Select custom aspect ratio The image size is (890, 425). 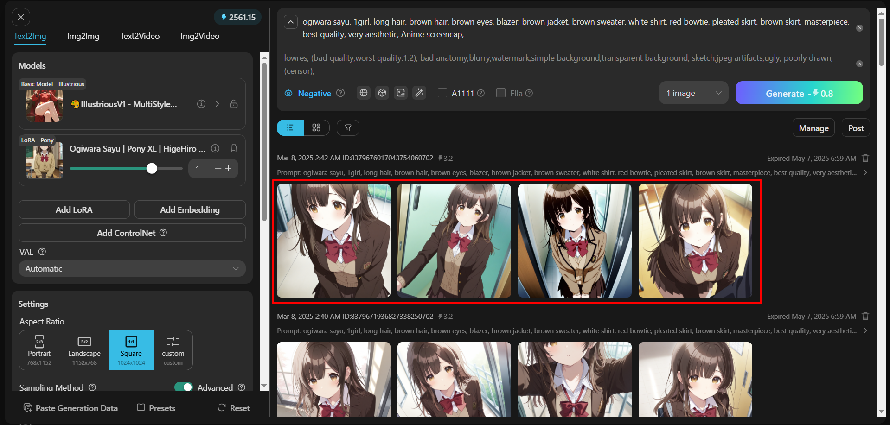[x=173, y=350]
